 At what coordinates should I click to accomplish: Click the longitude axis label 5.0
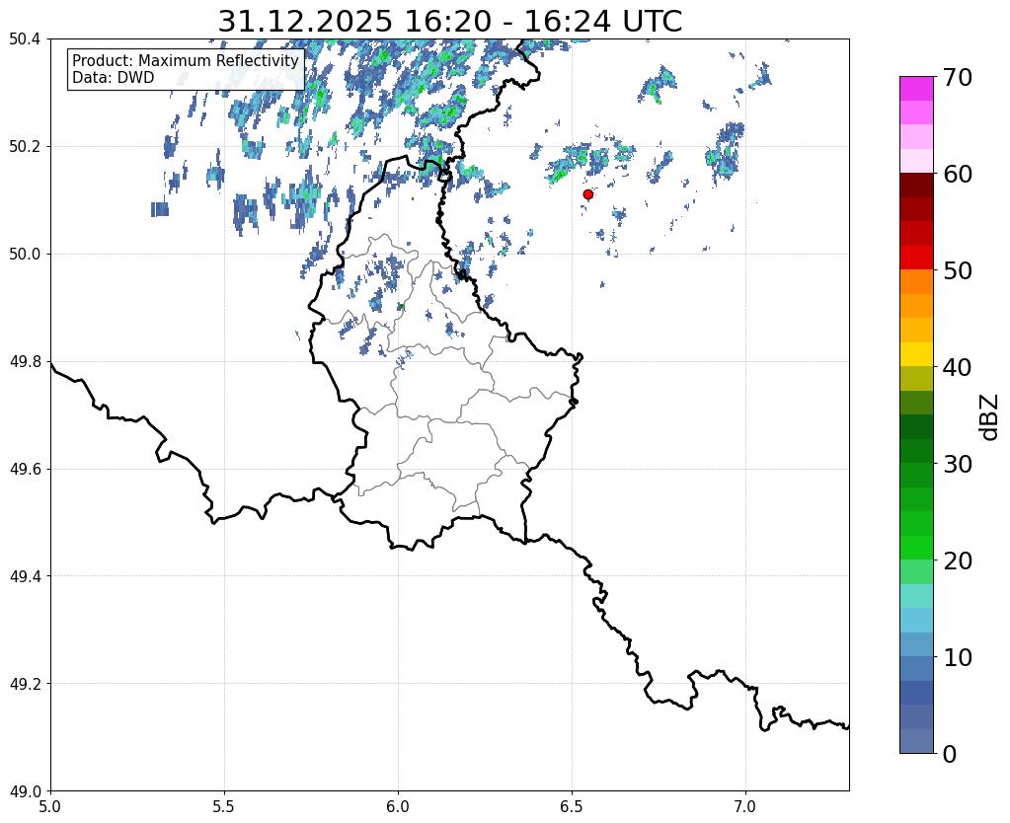50,806
